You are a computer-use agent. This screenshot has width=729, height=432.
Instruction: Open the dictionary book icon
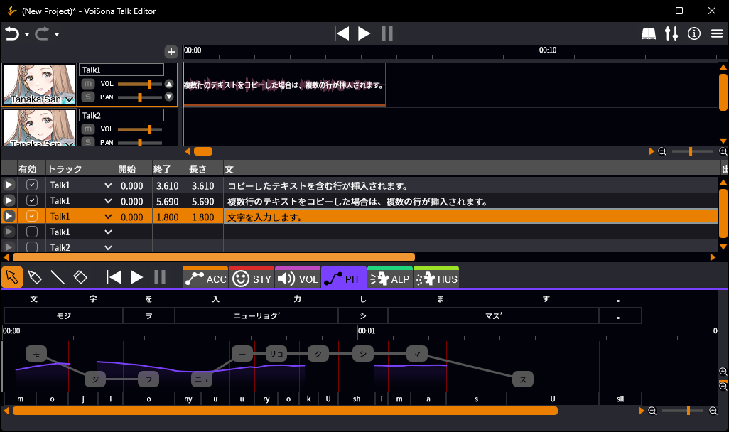coord(648,33)
